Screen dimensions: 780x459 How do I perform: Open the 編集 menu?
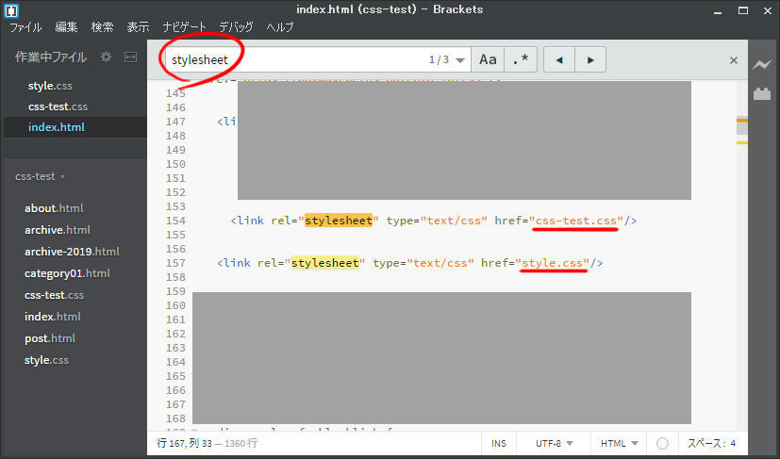pos(66,26)
